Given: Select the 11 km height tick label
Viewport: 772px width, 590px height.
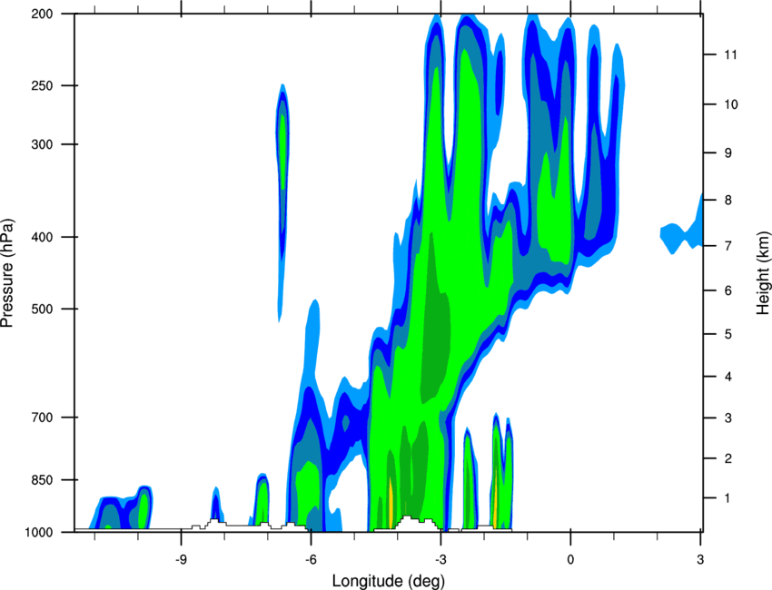Looking at the screenshot, I should (730, 54).
